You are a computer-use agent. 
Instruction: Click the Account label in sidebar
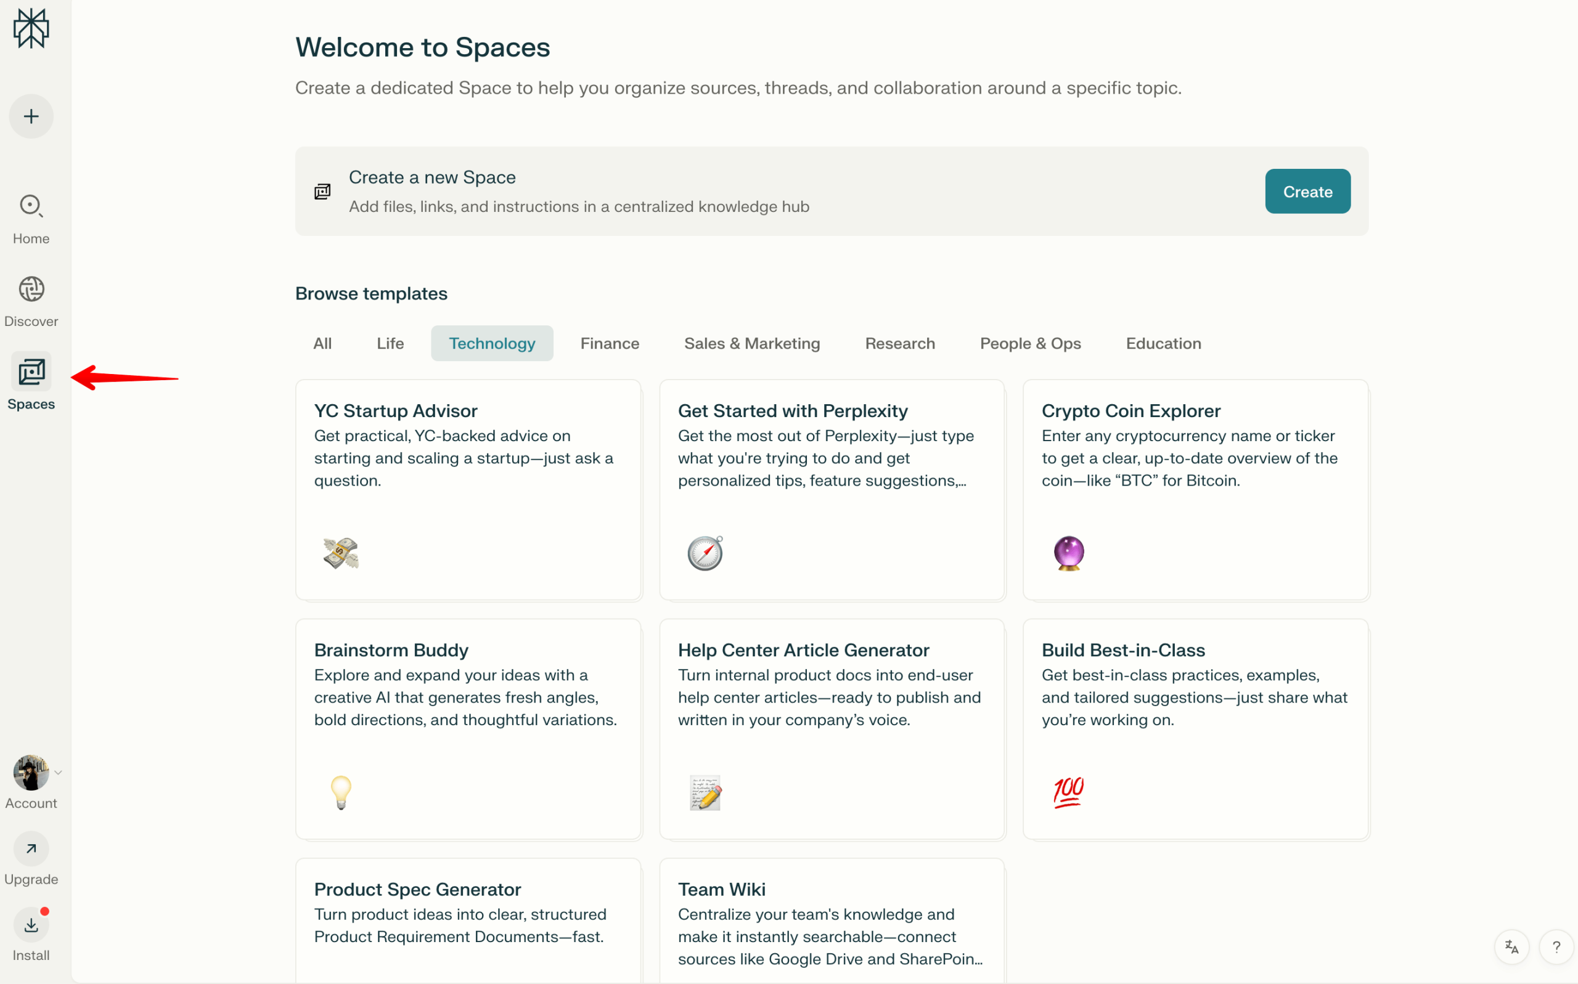(31, 802)
